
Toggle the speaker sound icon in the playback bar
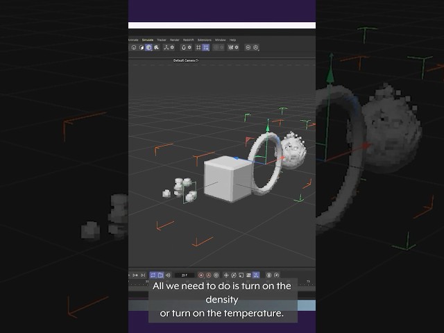point(168,275)
